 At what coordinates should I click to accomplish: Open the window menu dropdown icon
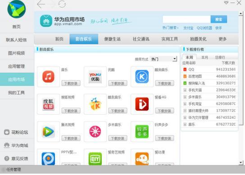226,3
